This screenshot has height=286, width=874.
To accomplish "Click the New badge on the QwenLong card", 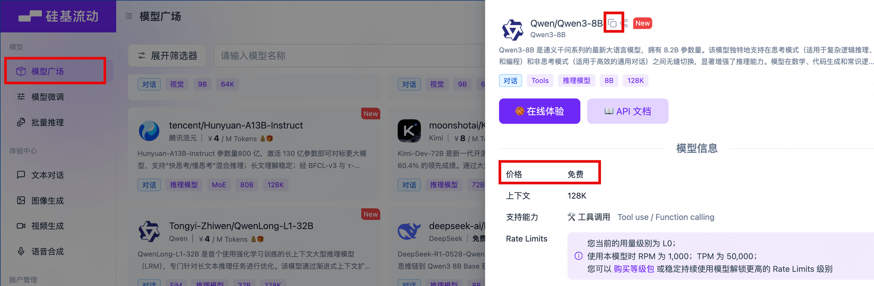I will [x=370, y=214].
